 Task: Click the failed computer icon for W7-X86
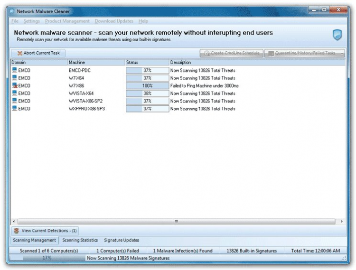pyautogui.click(x=15, y=85)
